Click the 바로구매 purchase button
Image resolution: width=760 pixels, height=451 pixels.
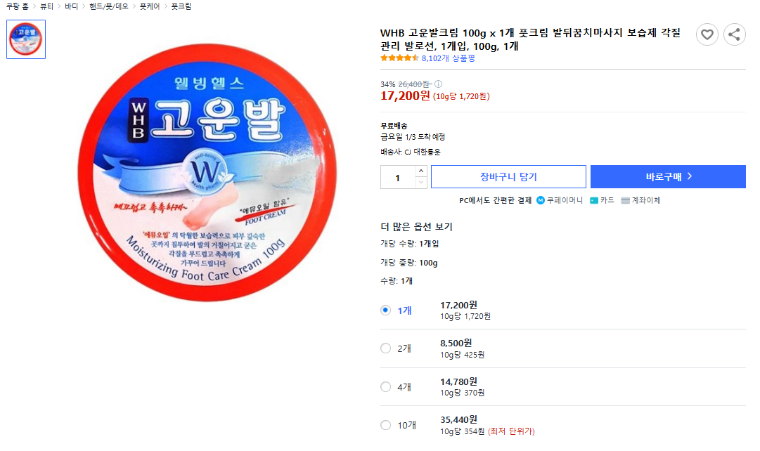tap(667, 176)
